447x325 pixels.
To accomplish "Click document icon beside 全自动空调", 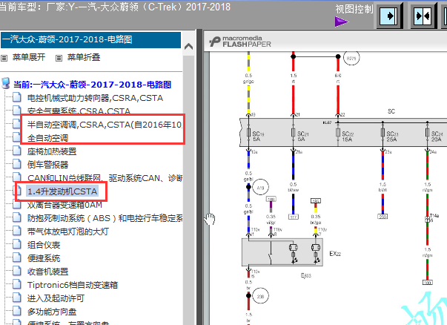I will click(17, 137).
